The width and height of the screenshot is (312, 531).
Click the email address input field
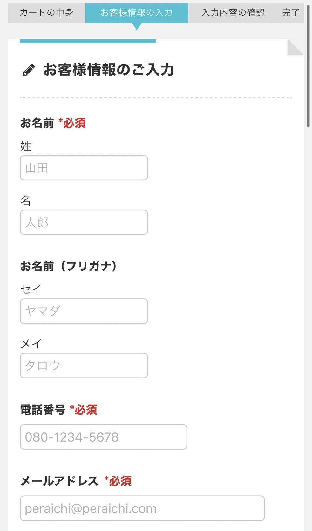pyautogui.click(x=142, y=508)
